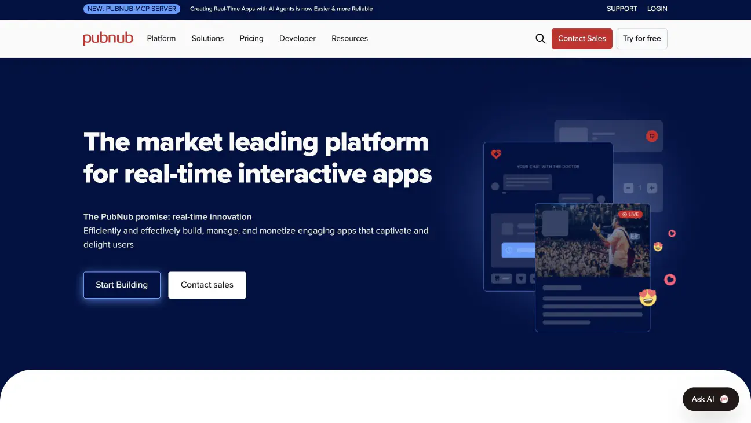Image resolution: width=751 pixels, height=423 pixels.
Task: Open the SUPPORT link
Action: point(622,9)
